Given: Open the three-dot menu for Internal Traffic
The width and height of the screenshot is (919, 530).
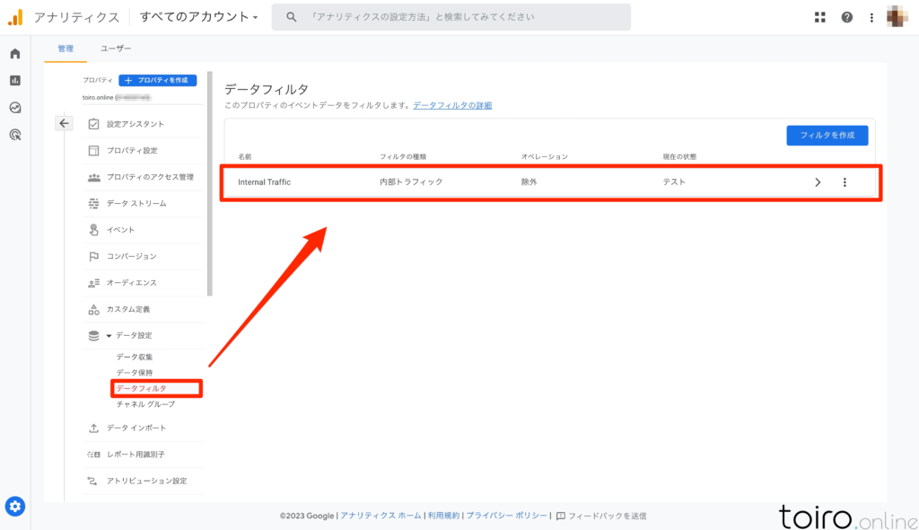Looking at the screenshot, I should pos(845,182).
